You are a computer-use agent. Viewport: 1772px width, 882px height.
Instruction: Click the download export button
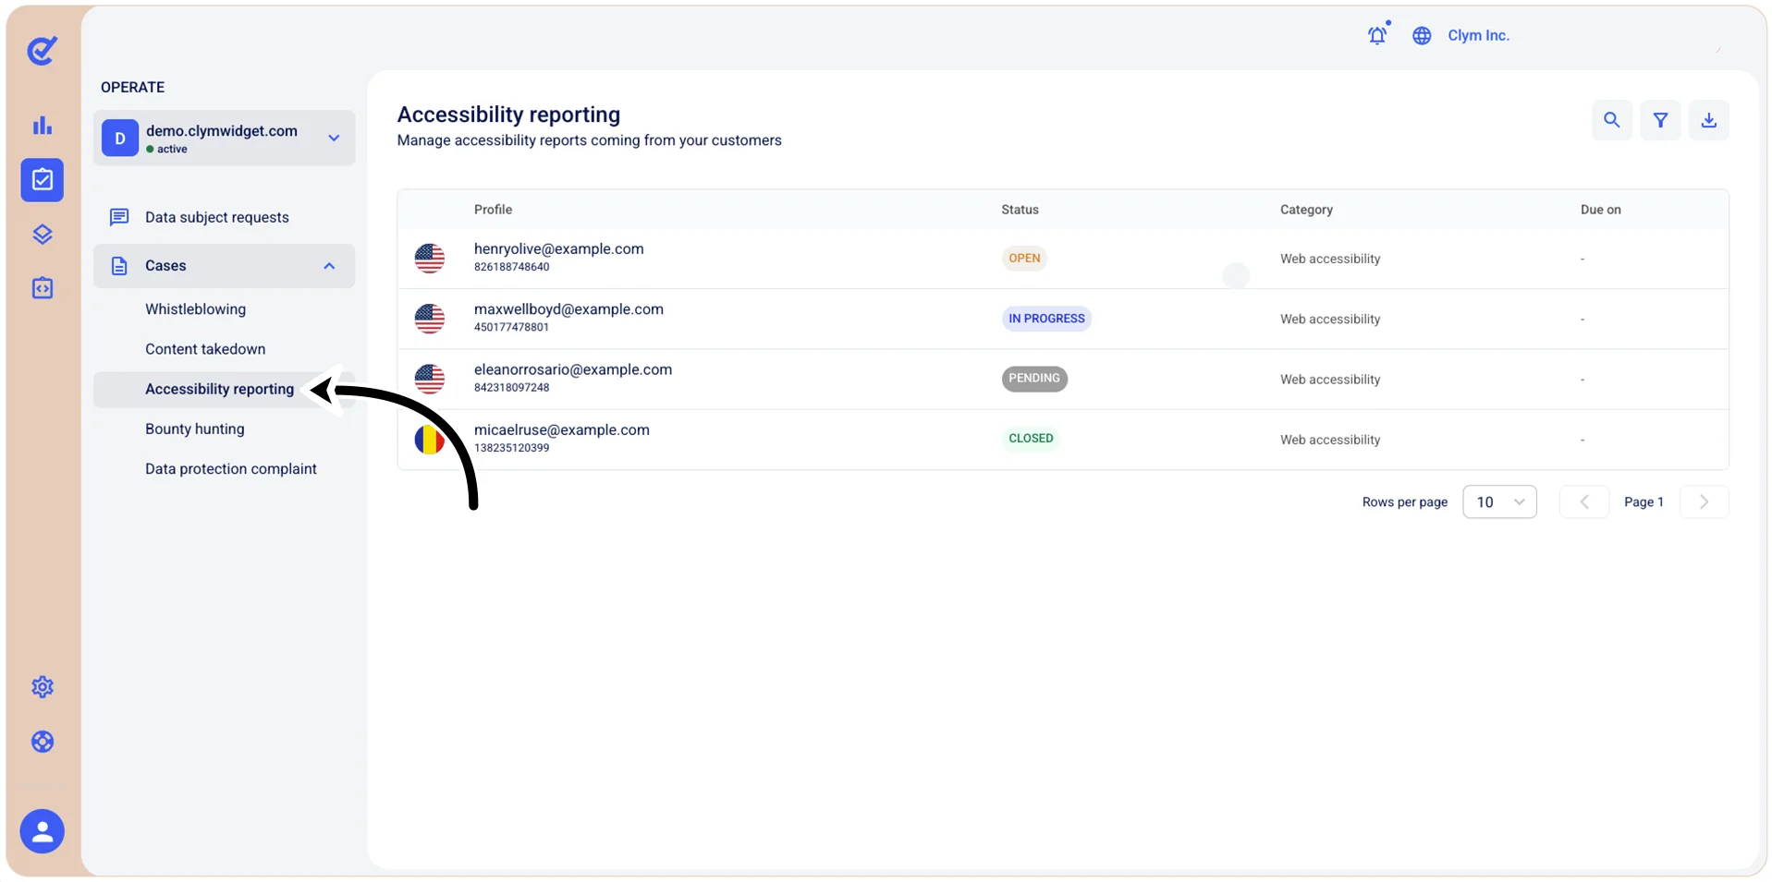coord(1709,120)
